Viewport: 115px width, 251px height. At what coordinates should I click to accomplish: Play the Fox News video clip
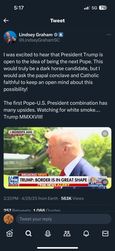tap(57, 158)
